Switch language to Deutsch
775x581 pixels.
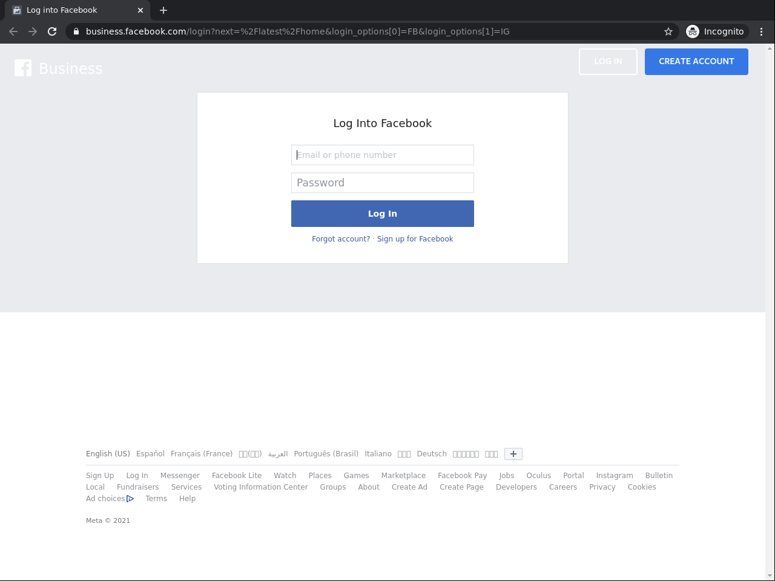tap(432, 454)
